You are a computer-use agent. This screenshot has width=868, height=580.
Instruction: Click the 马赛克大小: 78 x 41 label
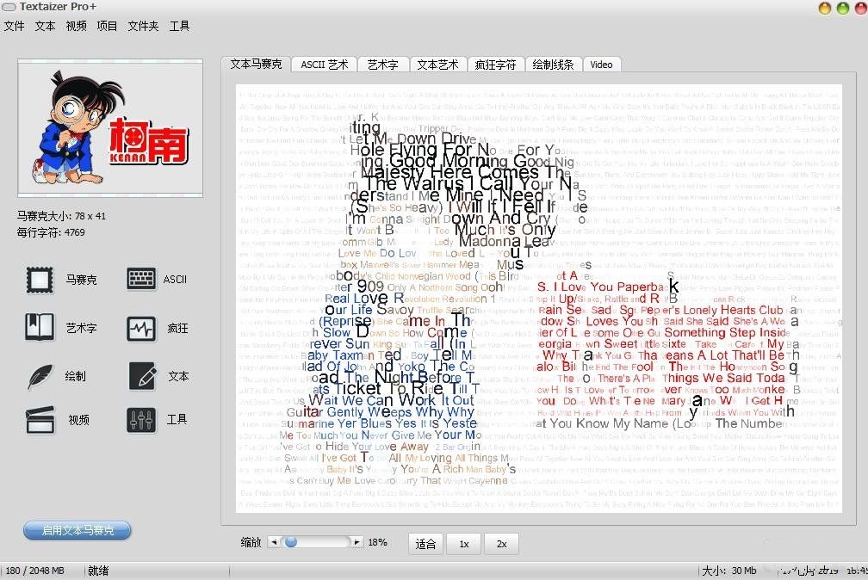point(61,216)
